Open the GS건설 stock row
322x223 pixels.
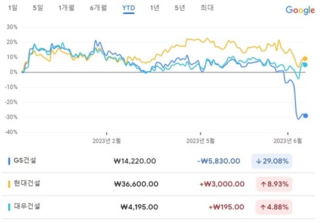158,161
